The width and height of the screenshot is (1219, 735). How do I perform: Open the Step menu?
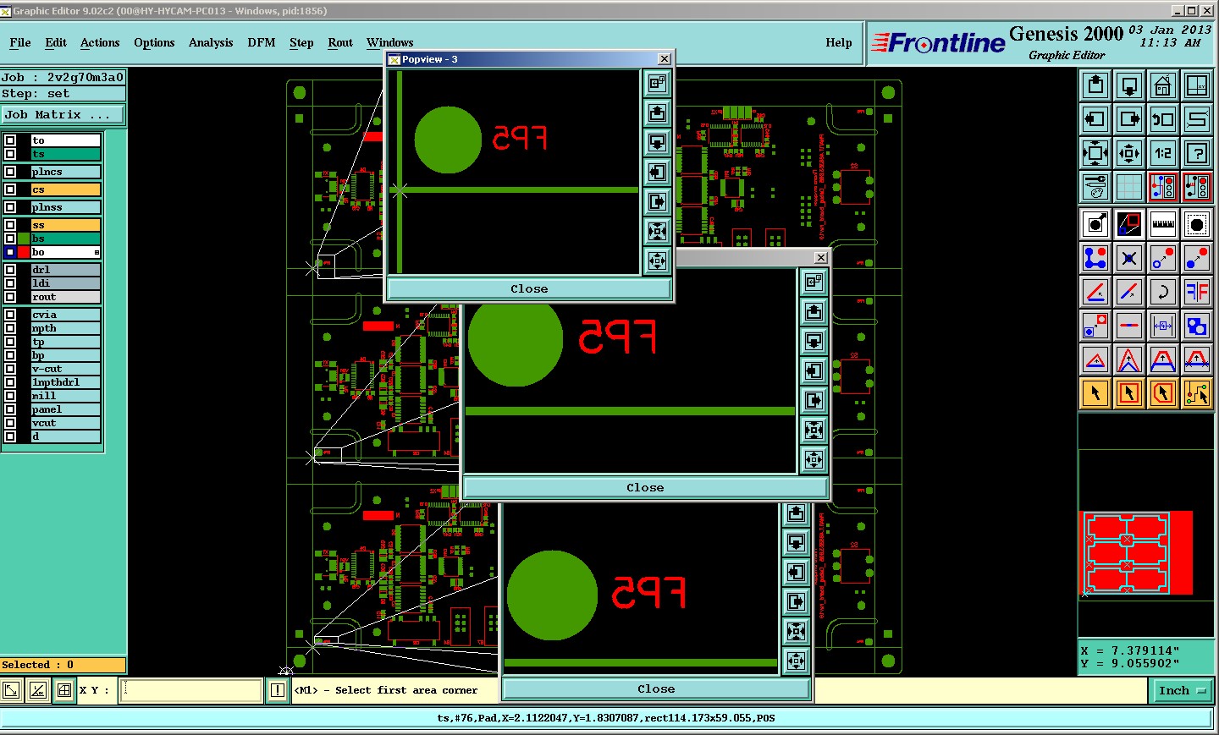coord(301,42)
